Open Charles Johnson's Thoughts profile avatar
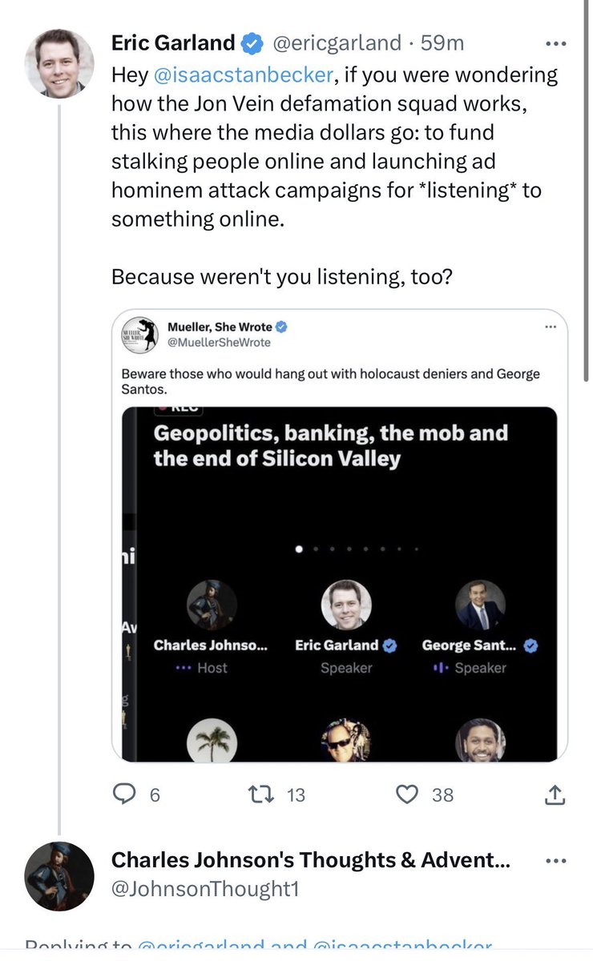Screen dimensions: 593x961 click(59, 876)
